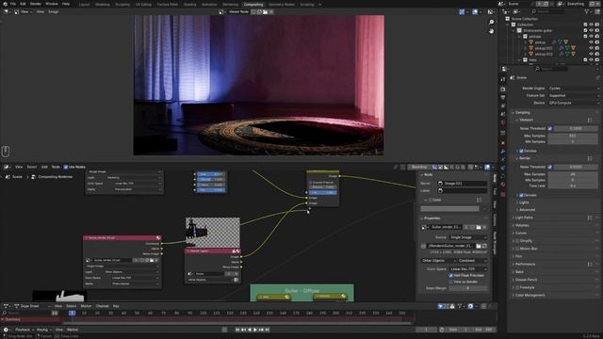The height and width of the screenshot is (339, 603).
Task: Open the Window menu
Action: coord(52,4)
